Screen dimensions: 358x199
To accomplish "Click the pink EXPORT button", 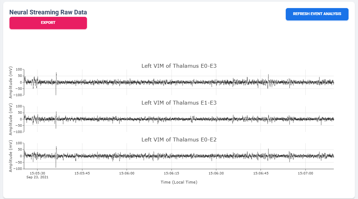I will 48,23.
